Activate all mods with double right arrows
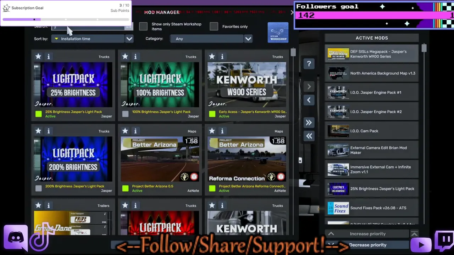The width and height of the screenshot is (454, 255). click(309, 123)
